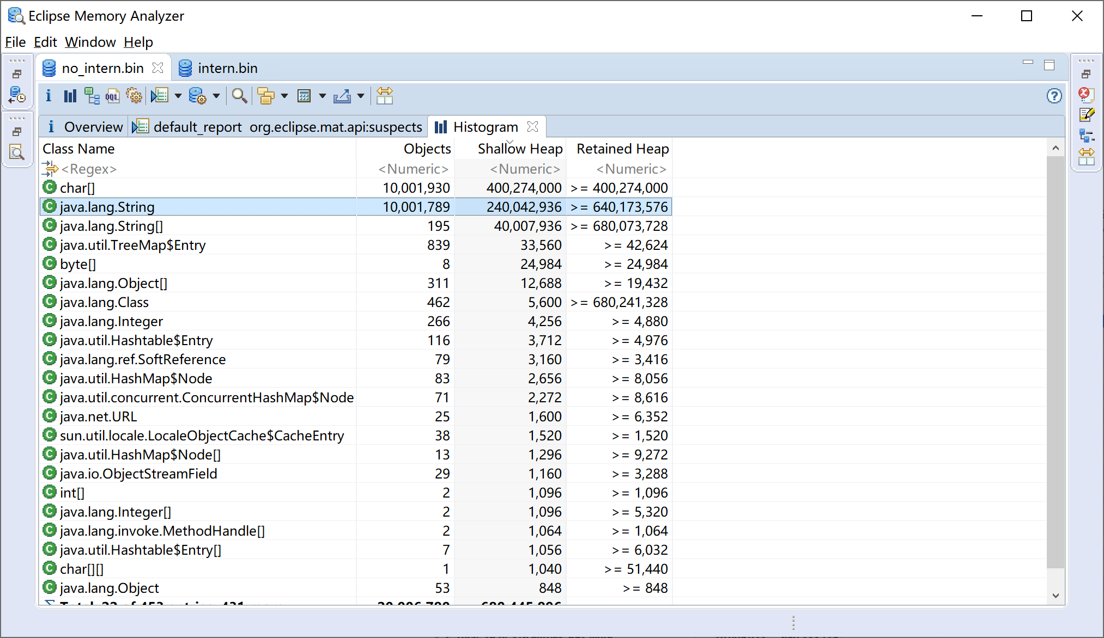This screenshot has width=1104, height=638.
Task: Click the Heap Dump History icon in left sidebar
Action: tap(17, 95)
